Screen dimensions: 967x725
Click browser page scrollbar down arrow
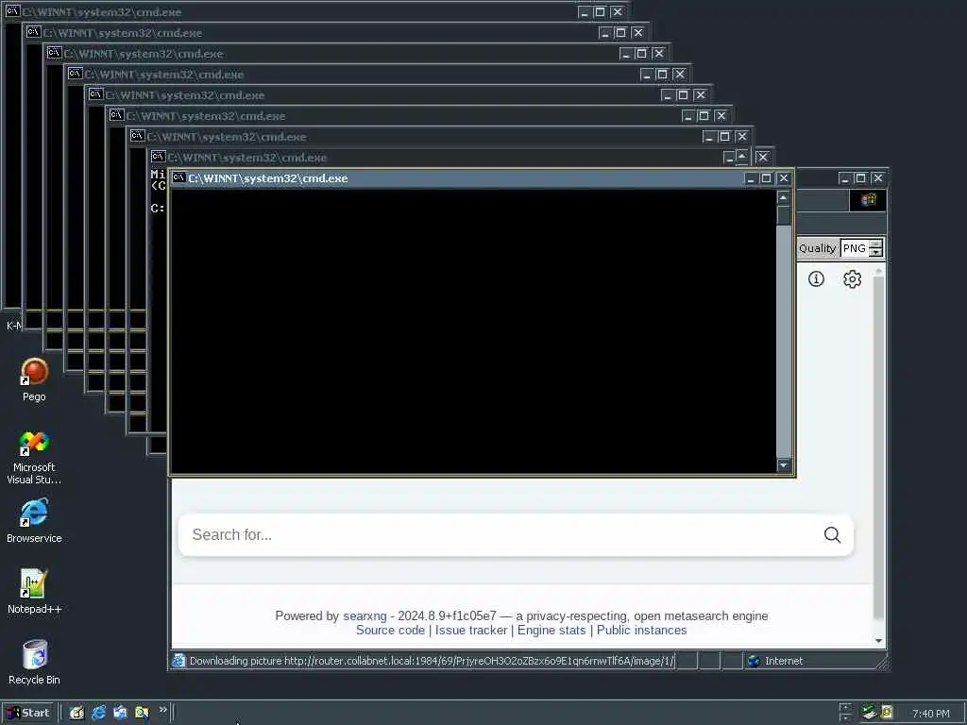tap(879, 641)
